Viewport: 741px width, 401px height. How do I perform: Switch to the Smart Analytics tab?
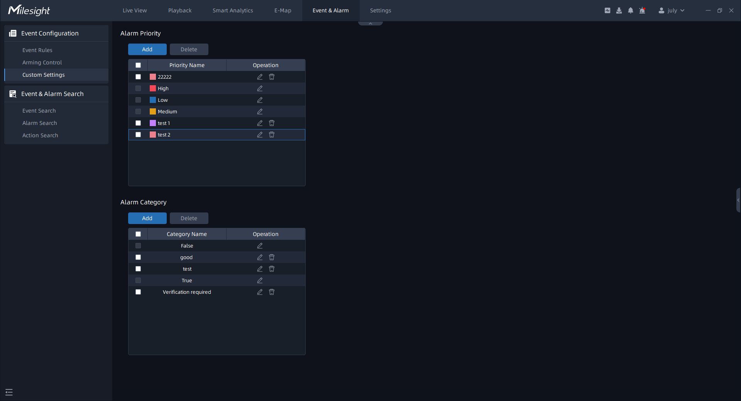pyautogui.click(x=233, y=10)
